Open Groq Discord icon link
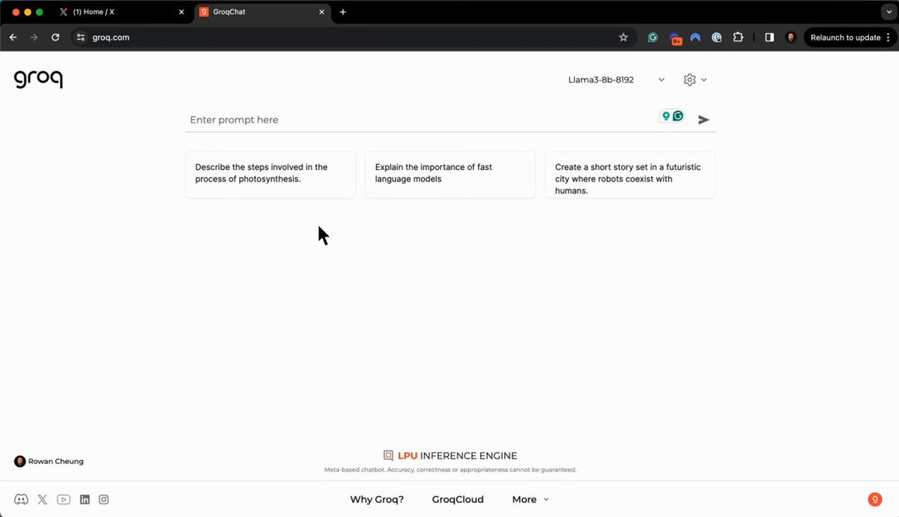Image resolution: width=899 pixels, height=517 pixels. (21, 500)
